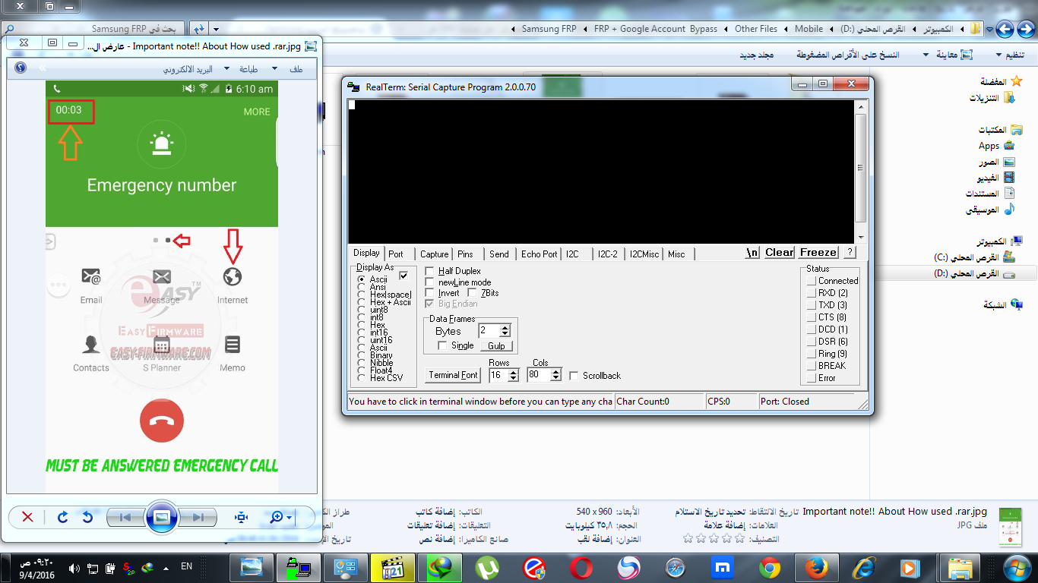Image resolution: width=1038 pixels, height=583 pixels.
Task: Switch to the Capture tab in RealTerm
Action: [434, 254]
